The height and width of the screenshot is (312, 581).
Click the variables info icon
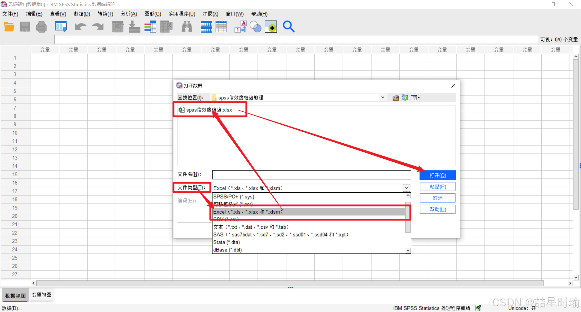150,27
